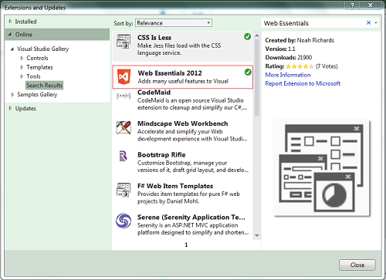Select the Templates tree label
The height and width of the screenshot is (280, 386).
click(39, 67)
